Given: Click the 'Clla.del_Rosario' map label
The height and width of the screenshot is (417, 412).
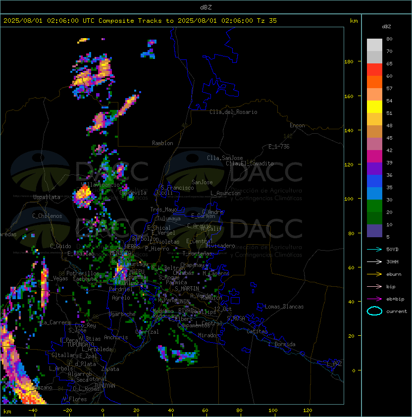Looking at the screenshot, I should [x=233, y=112].
